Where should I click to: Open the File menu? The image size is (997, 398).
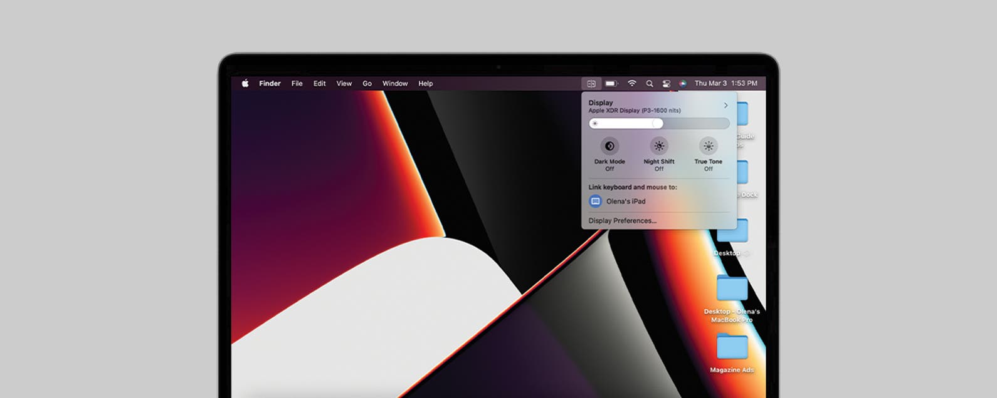pos(297,83)
